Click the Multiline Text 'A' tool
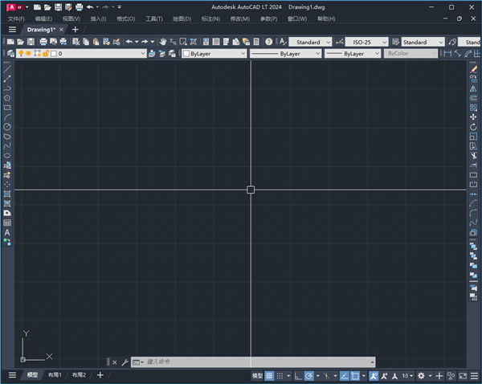Viewport: 482px width, 384px height. [x=7, y=232]
